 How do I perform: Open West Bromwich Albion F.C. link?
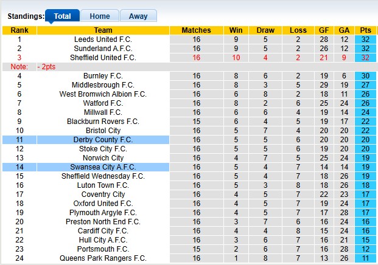pyautogui.click(x=103, y=94)
